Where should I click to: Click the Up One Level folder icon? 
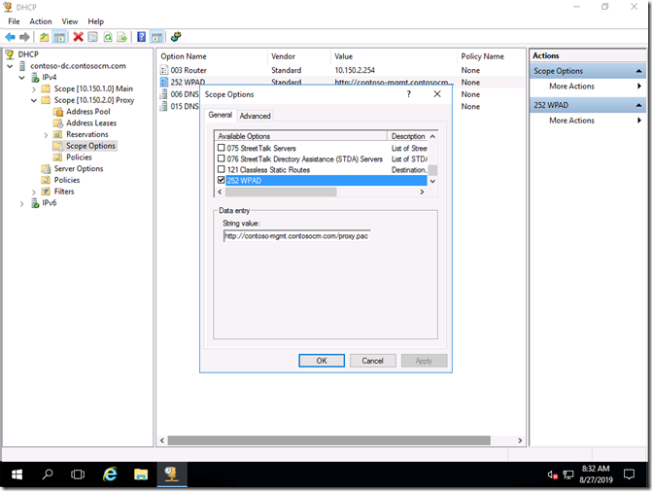coord(44,37)
